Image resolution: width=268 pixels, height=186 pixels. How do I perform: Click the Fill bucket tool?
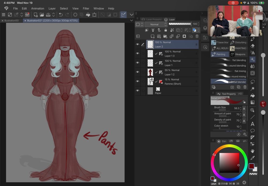252,96
